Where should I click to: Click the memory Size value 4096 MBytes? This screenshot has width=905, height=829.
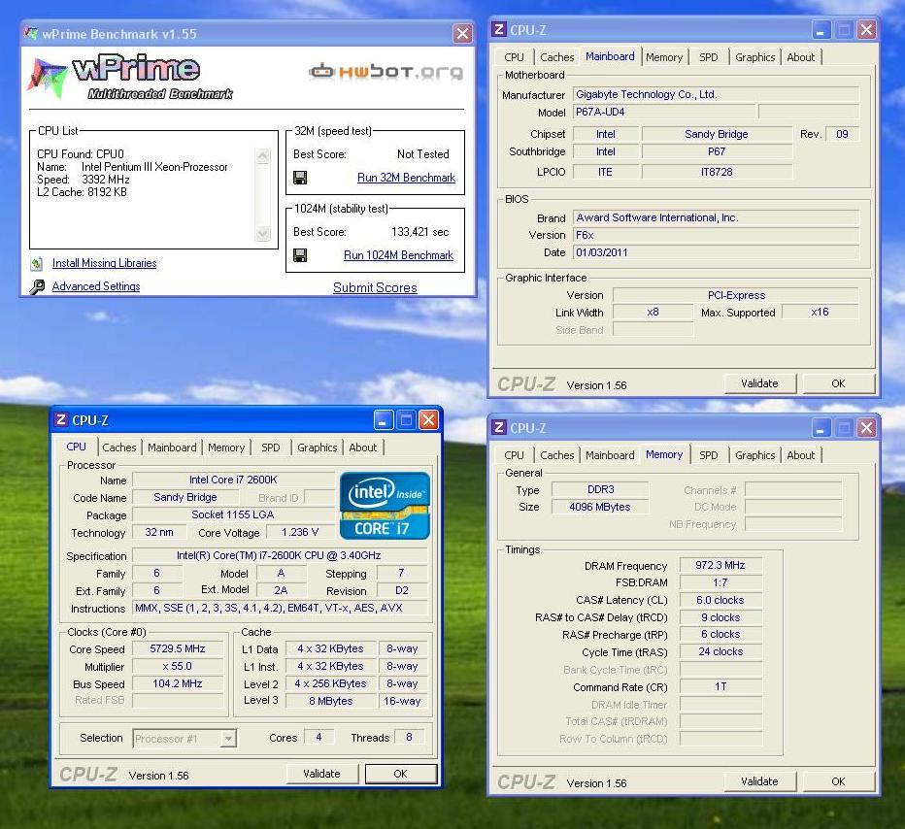[x=600, y=507]
